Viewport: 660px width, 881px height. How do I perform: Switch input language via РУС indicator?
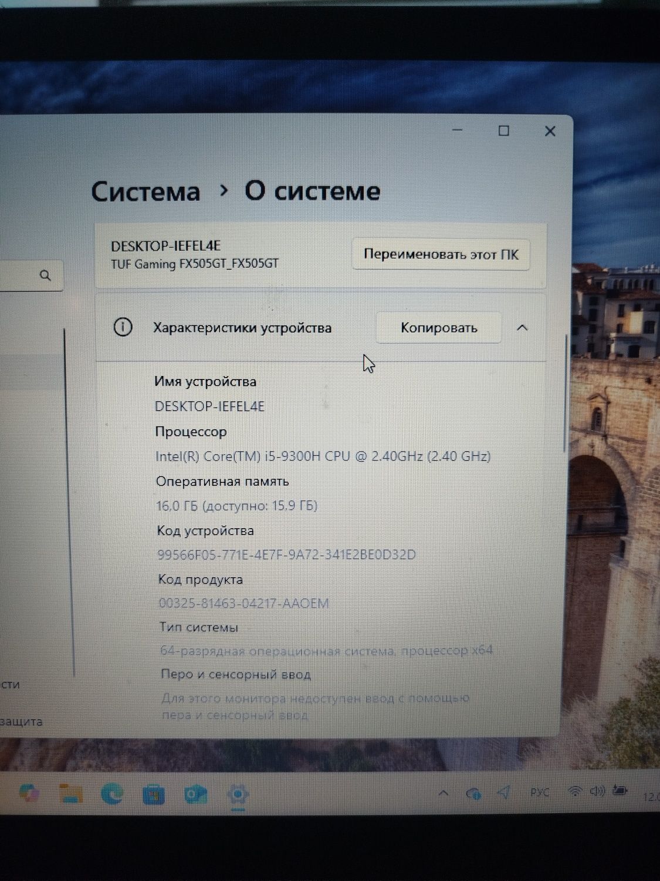click(x=539, y=792)
